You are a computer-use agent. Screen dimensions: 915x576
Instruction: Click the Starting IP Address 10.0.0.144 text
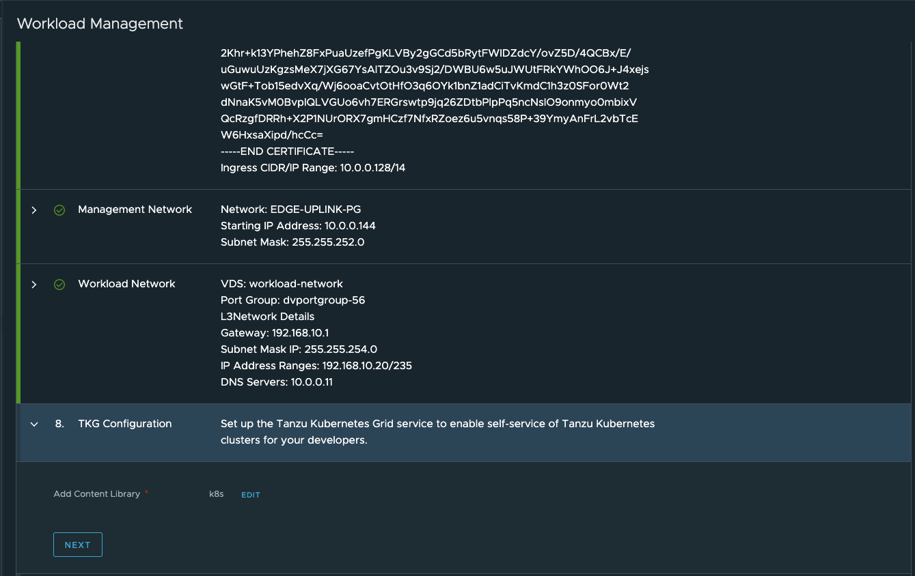click(298, 226)
